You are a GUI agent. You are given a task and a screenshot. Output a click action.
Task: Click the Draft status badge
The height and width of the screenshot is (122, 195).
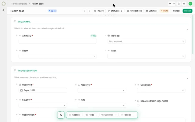pos(164,11)
